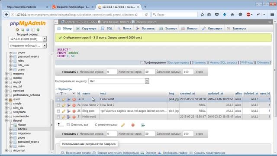This screenshot has height=156, width=277.
Task: Bookmark this page with the star icon
Action: (202, 14)
